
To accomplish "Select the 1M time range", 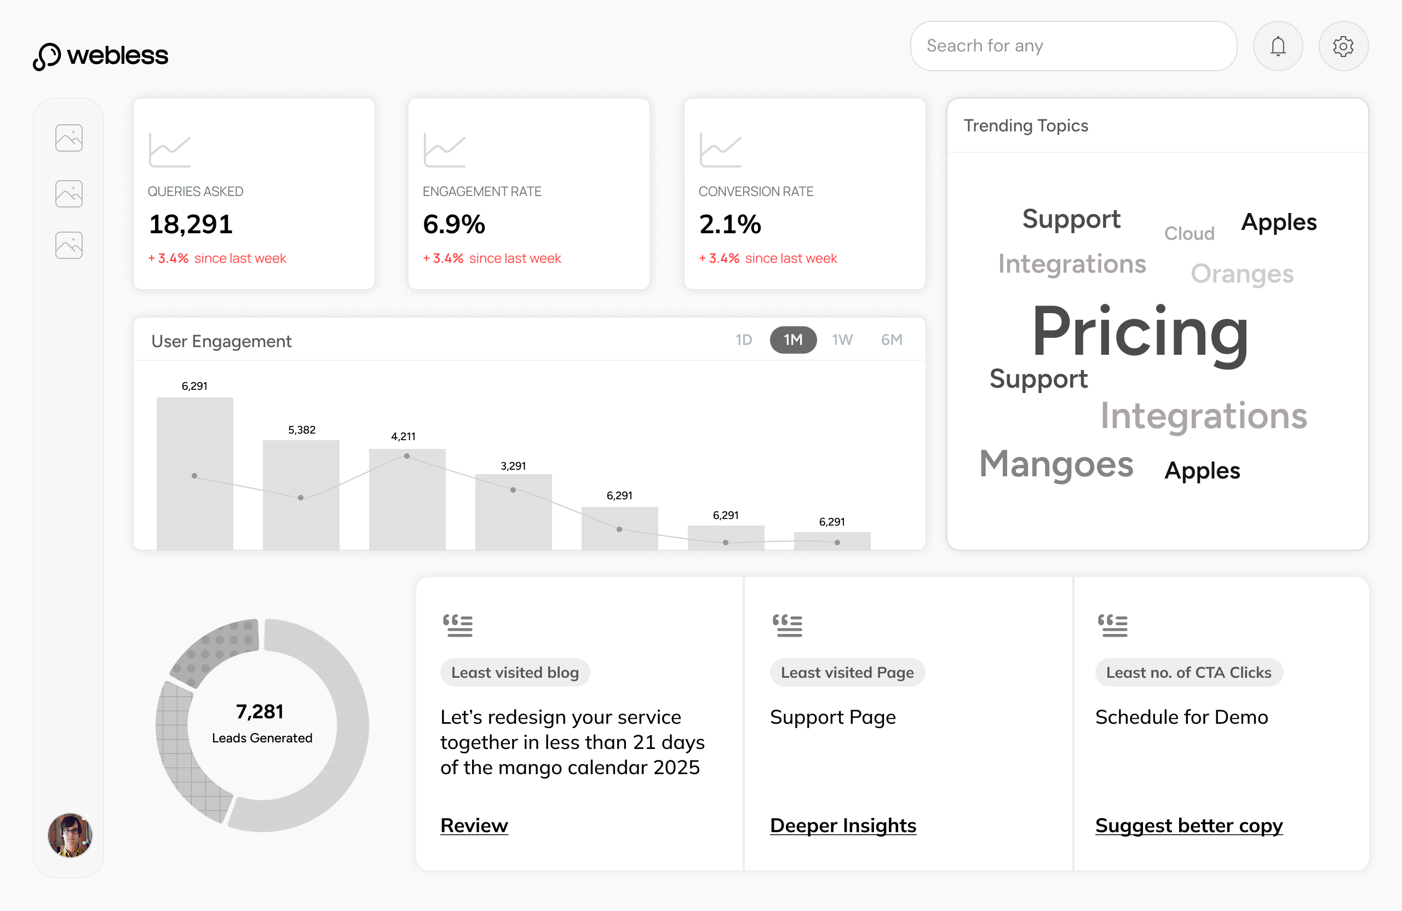I will pos(793,340).
